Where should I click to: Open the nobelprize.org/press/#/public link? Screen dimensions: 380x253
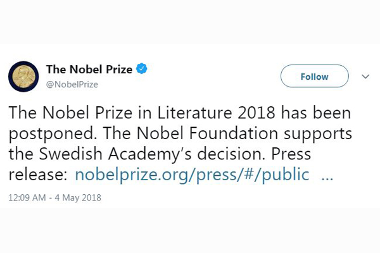point(192,175)
